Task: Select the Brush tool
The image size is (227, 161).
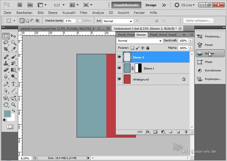Action: 13,57
